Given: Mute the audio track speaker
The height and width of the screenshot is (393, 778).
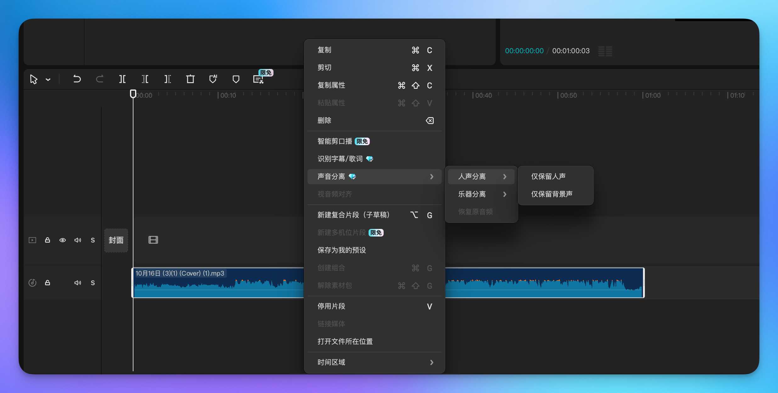Looking at the screenshot, I should tap(78, 283).
